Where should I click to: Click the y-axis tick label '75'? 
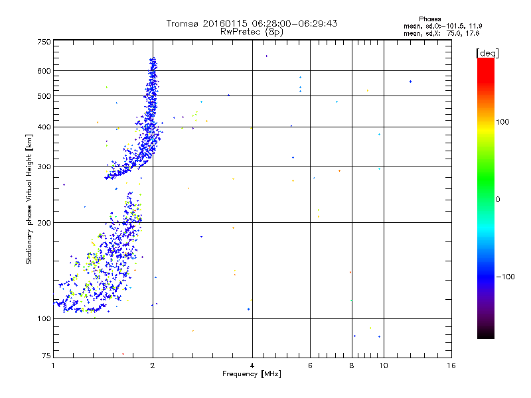pos(46,356)
